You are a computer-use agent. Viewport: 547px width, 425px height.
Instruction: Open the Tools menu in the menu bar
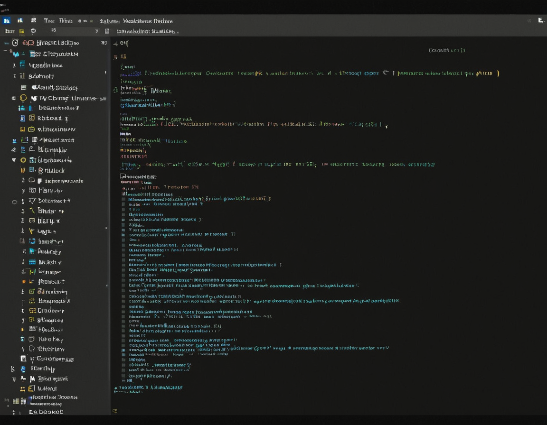point(49,21)
